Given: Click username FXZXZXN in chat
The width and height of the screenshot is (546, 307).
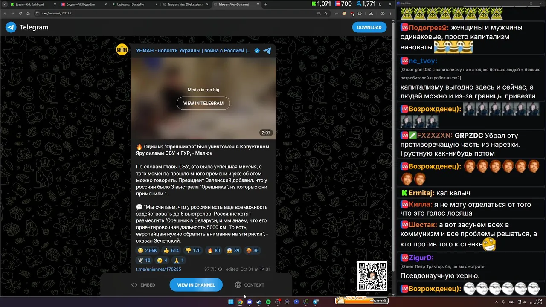Looking at the screenshot, I should click(x=434, y=136).
